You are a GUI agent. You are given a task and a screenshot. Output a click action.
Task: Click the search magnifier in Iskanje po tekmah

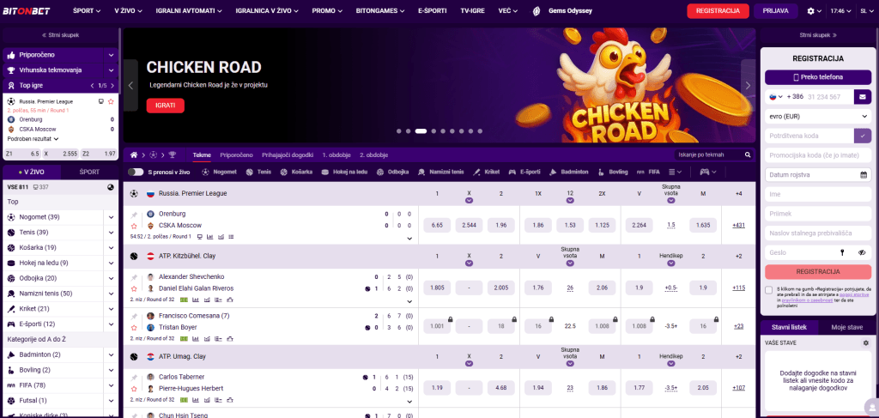click(748, 154)
